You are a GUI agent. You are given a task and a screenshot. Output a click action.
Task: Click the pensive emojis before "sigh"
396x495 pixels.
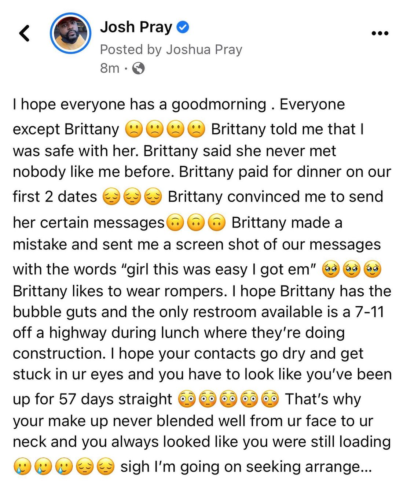pos(95,467)
